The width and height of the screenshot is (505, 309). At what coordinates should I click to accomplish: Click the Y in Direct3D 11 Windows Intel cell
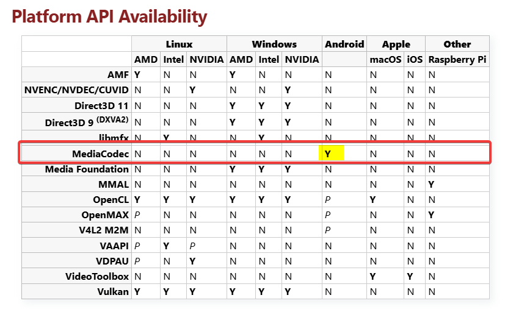[261, 105]
